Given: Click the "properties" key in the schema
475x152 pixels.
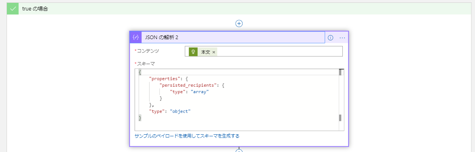Looking at the screenshot, I should coord(165,79).
